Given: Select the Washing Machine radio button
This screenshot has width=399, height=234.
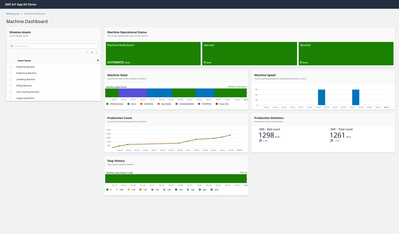Looking at the screenshot, I should click(x=10, y=67).
